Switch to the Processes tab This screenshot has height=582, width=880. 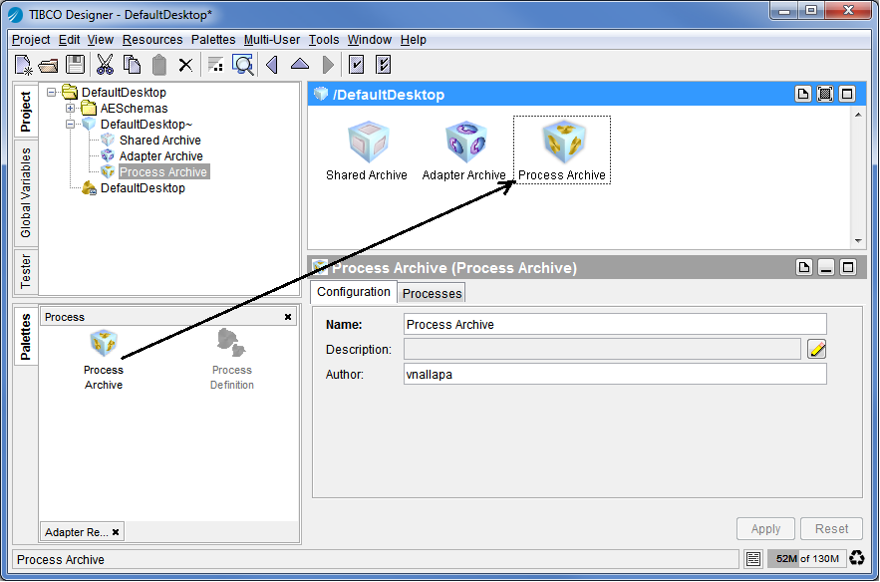(432, 293)
